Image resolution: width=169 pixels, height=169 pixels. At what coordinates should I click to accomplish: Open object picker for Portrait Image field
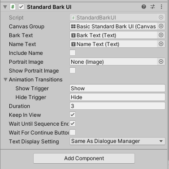161,61
